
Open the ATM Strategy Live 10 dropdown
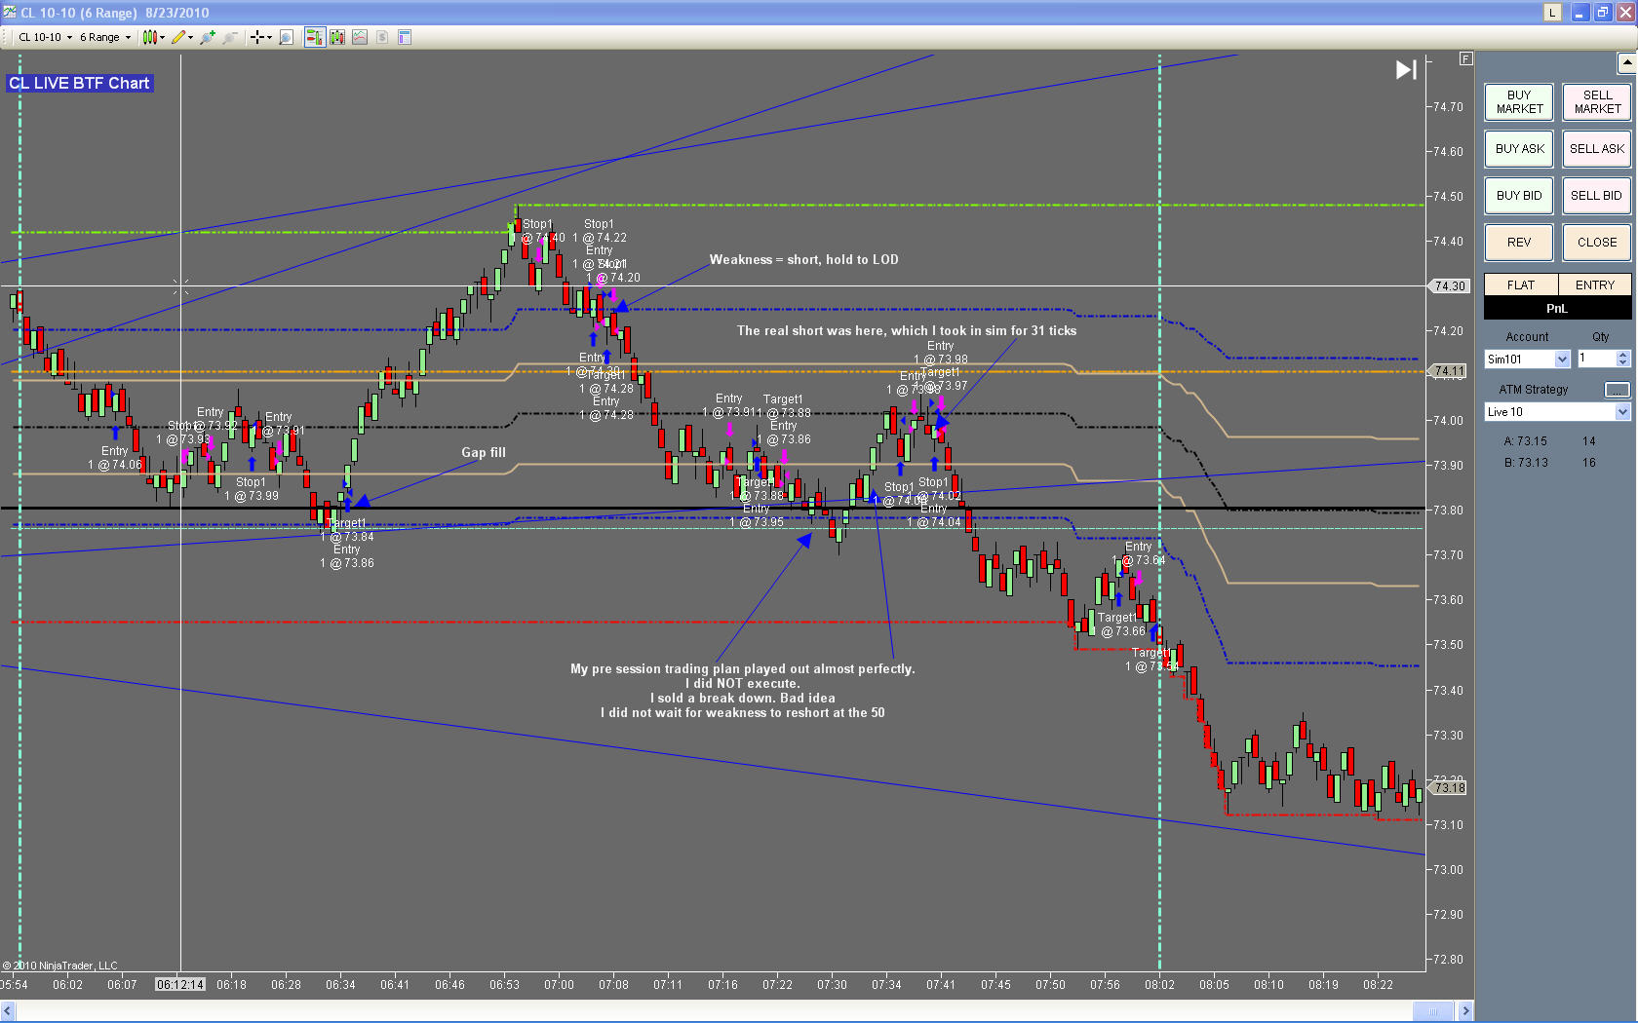(x=1557, y=412)
